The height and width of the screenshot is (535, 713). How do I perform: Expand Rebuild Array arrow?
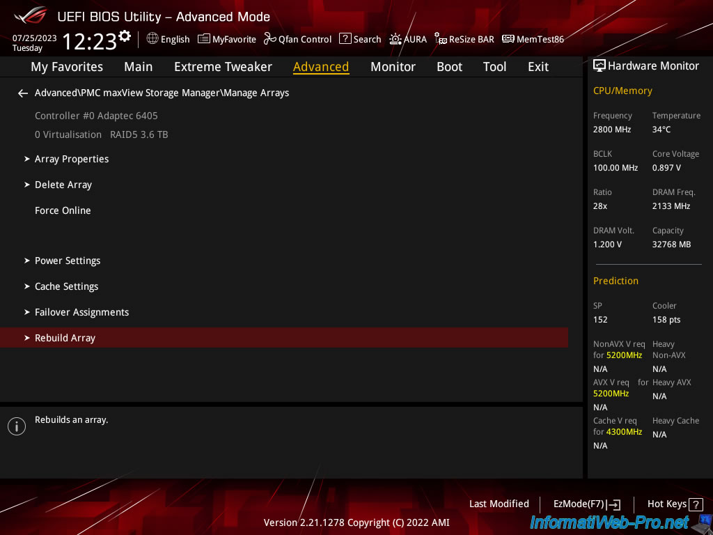click(x=27, y=338)
